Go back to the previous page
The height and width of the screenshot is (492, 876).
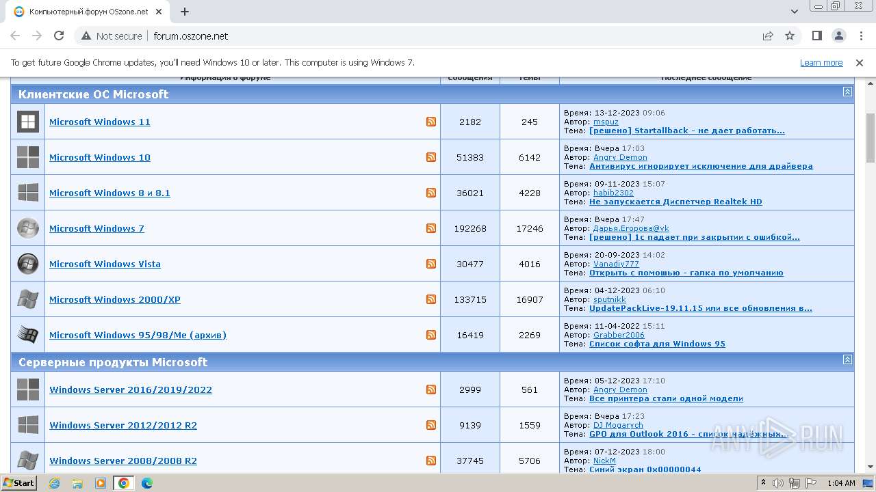click(x=15, y=36)
